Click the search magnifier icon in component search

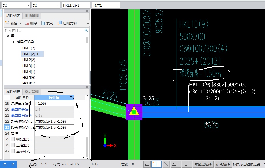[x=86, y=30]
